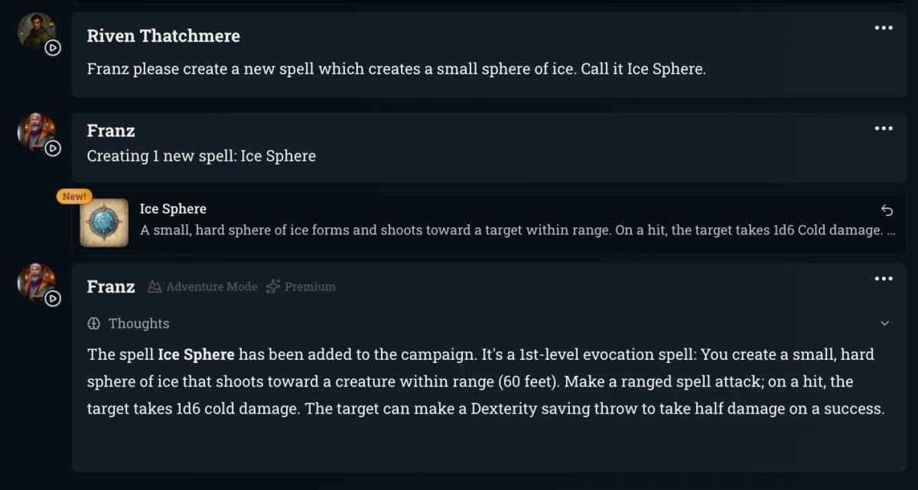Viewport: 918px width, 490px height.
Task: Click the Premium label
Action: tap(310, 287)
